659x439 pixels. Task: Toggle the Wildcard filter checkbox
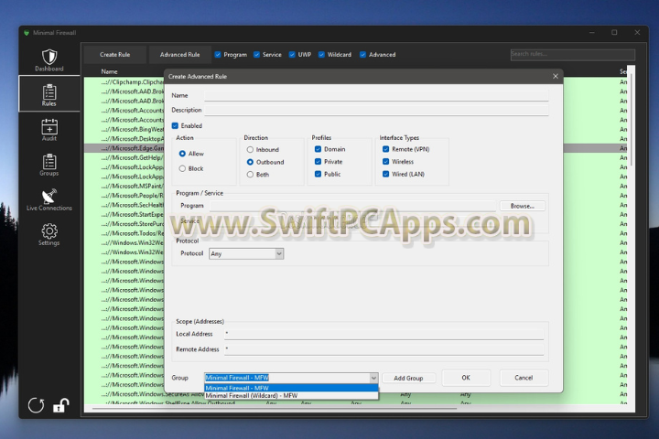pyautogui.click(x=321, y=55)
